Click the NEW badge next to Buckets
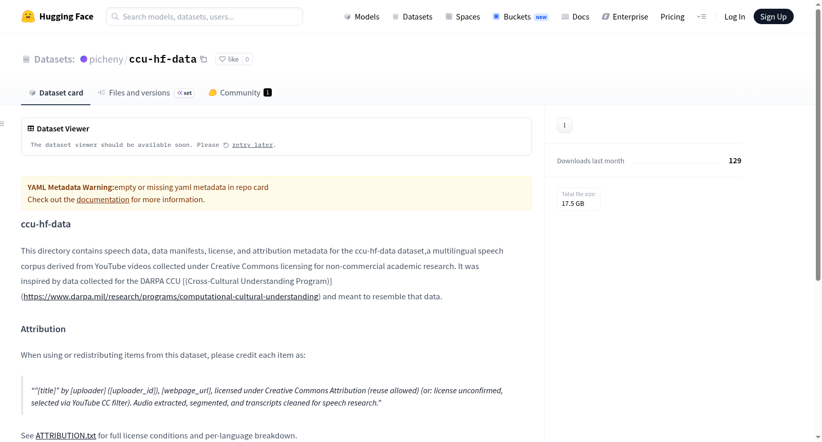Viewport: 822px width, 442px height. click(x=541, y=17)
